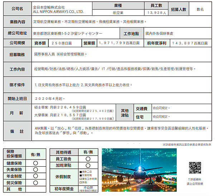This screenshot has height=196, width=215.
Task: Select 大學畢業 月薪218,557日圓 line
Action: click(x=60, y=115)
